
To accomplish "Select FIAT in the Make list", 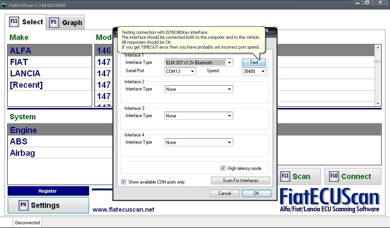I will [x=50, y=62].
